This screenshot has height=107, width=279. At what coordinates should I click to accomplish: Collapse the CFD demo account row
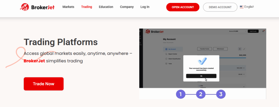tap(244, 86)
